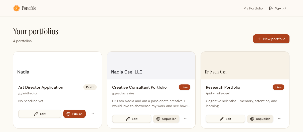
Task: Unpublish the Research Portfolio
Action: (x=260, y=119)
